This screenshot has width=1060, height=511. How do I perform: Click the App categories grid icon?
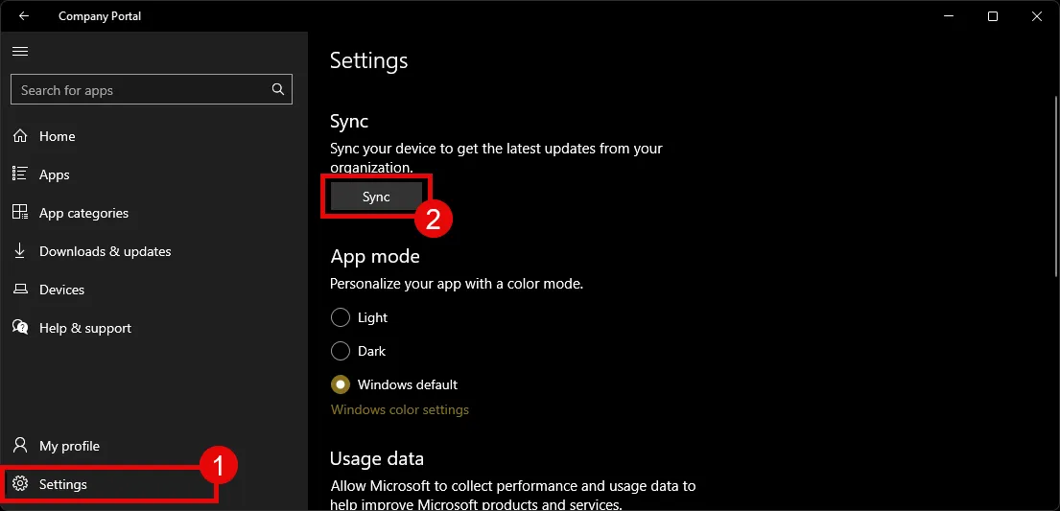point(20,212)
